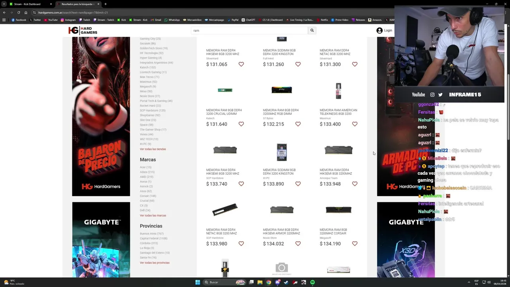Click the page vertical scrollbar

tap(508, 108)
